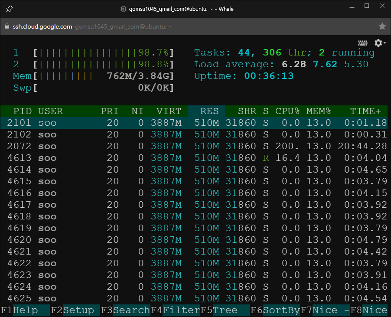This screenshot has height=317, width=391.
Task: Sort by MEM% column header
Action: tap(319, 111)
